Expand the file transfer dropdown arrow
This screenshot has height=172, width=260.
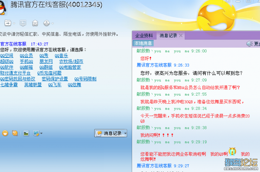(14, 23)
